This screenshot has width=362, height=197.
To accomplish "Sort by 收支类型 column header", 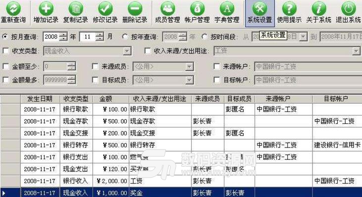I will (76, 98).
